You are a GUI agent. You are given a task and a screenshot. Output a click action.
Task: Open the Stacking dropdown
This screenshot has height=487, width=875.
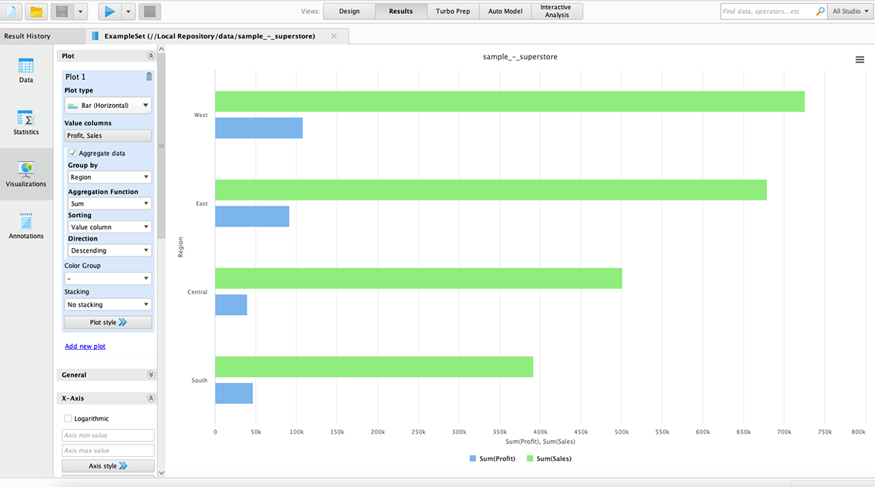pos(108,304)
